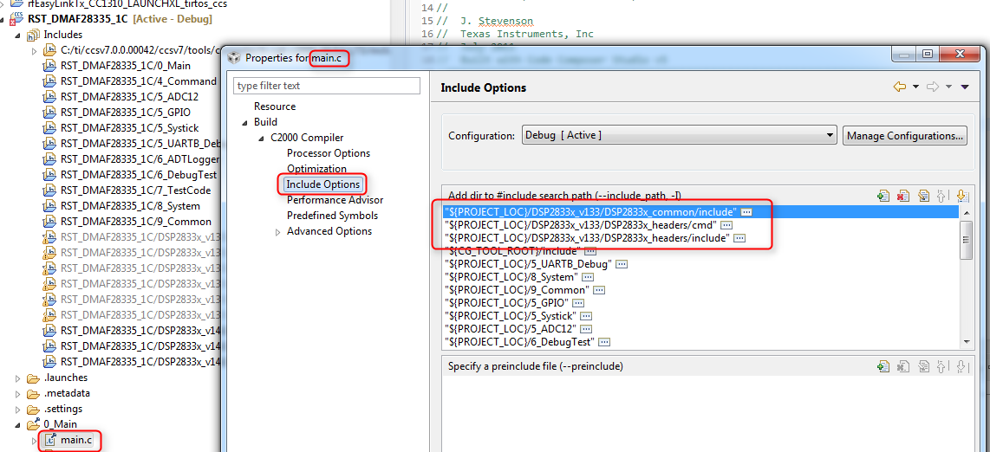
Task: Expand the .settings folder
Action: (17, 409)
